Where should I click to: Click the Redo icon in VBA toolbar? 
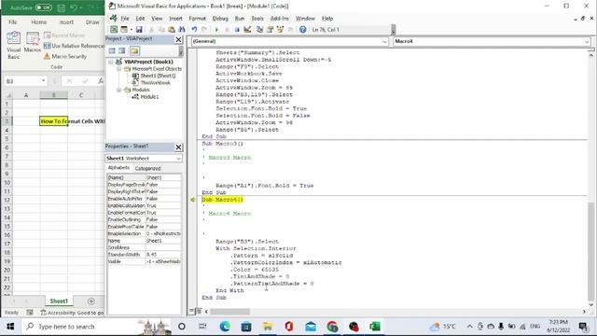[204, 29]
